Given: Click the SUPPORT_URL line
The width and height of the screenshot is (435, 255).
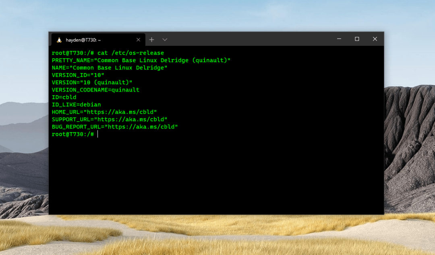Looking at the screenshot, I should (x=110, y=119).
